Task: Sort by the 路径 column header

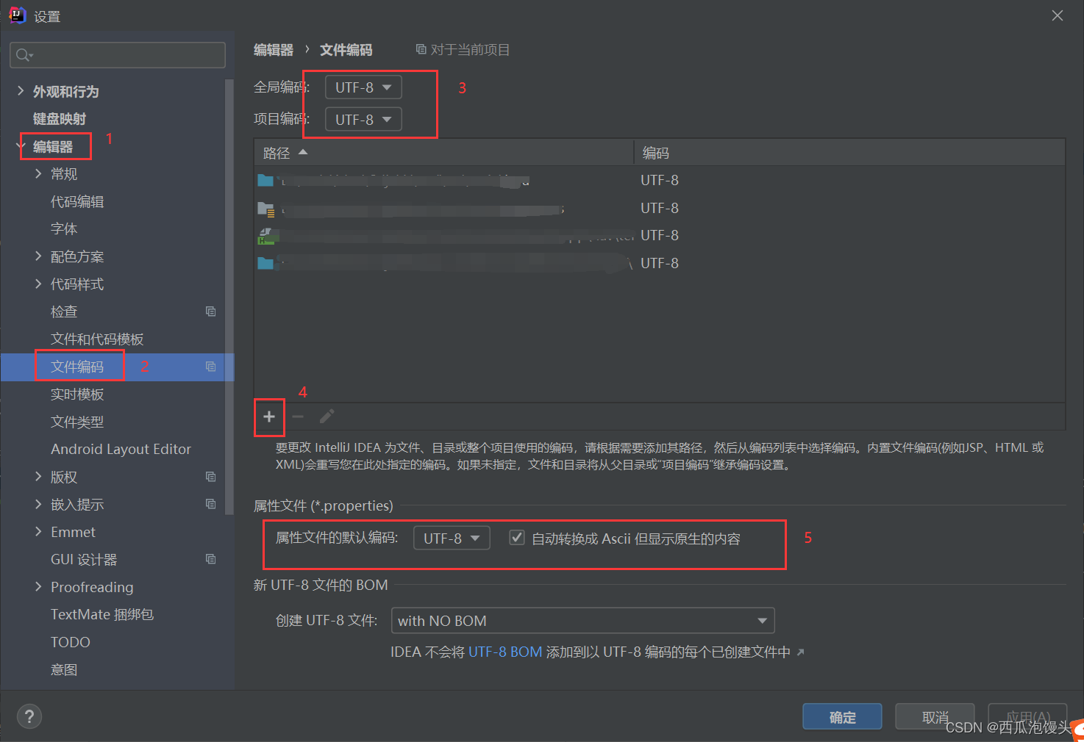Action: 443,153
